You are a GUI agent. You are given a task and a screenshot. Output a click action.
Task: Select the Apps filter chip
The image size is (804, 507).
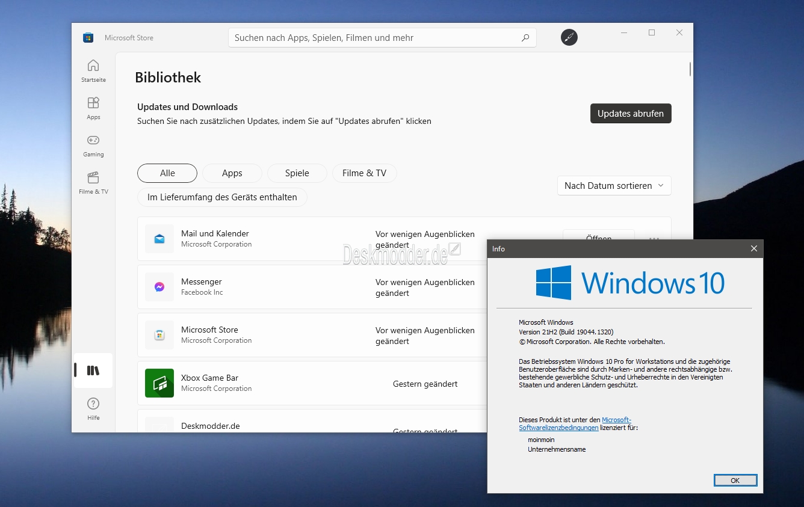232,173
